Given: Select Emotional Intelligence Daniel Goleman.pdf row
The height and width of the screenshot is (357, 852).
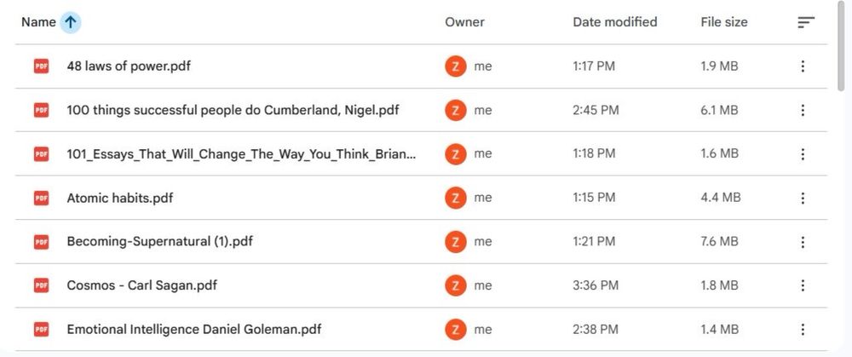Looking at the screenshot, I should click(x=193, y=330).
